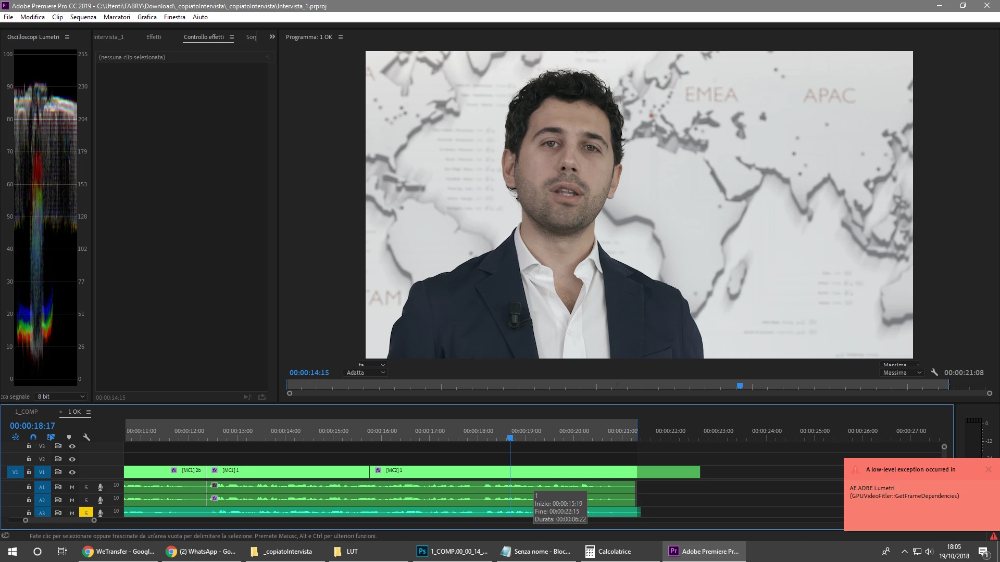Open the Timeline Display Settings wrench
The height and width of the screenshot is (562, 1000).
pos(86,437)
